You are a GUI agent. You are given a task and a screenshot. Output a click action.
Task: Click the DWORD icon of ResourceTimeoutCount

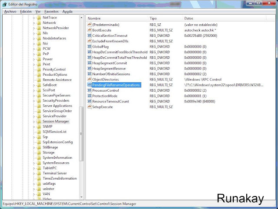89,101
